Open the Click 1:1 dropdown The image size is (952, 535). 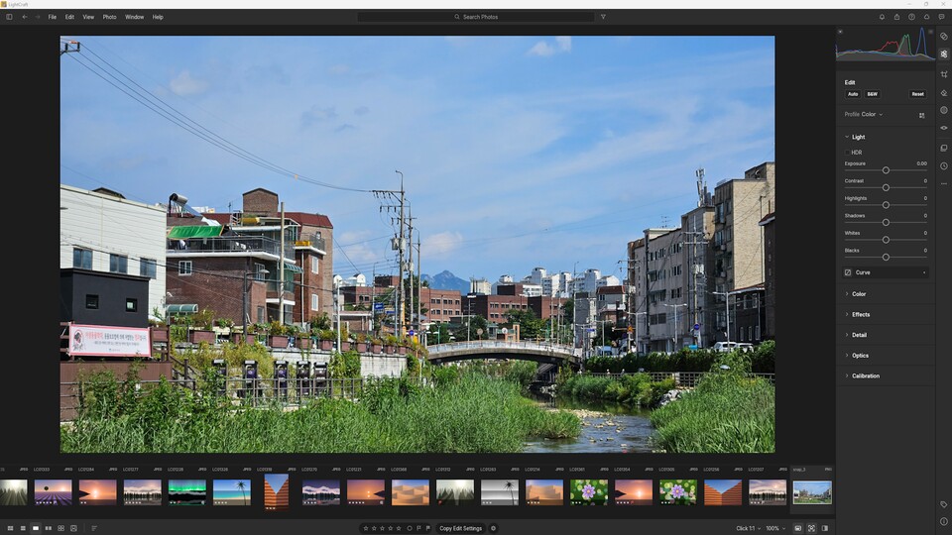[748, 528]
